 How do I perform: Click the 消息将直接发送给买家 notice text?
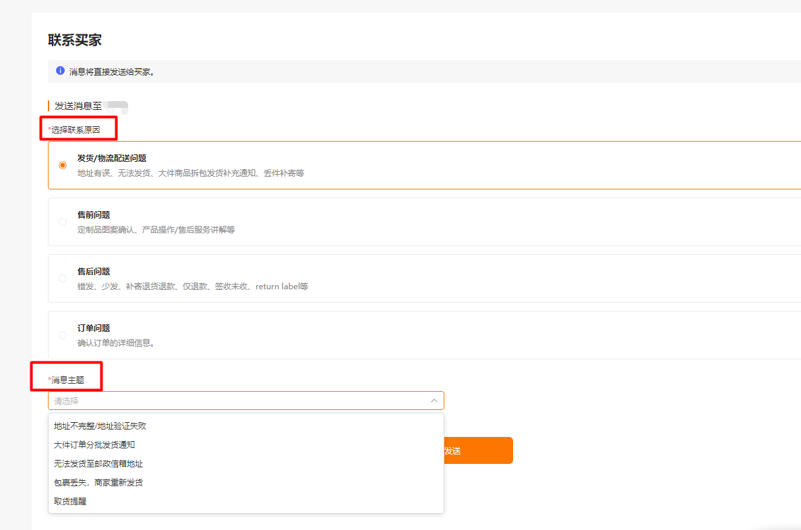click(x=112, y=71)
